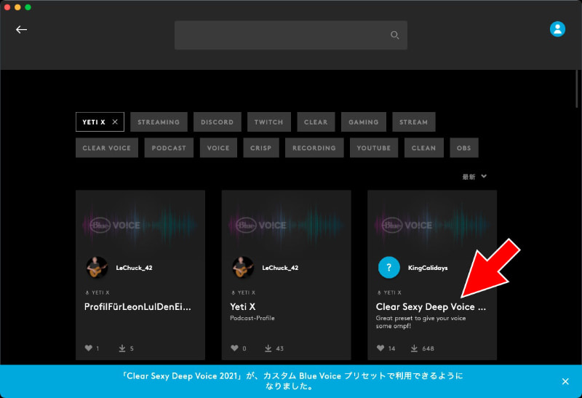Filter by VOICE tag
Image resolution: width=582 pixels, height=398 pixels.
pyautogui.click(x=218, y=148)
